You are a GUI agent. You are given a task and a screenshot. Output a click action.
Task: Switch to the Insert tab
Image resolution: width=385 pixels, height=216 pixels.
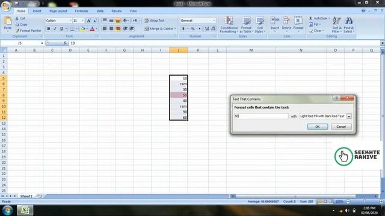(x=37, y=11)
